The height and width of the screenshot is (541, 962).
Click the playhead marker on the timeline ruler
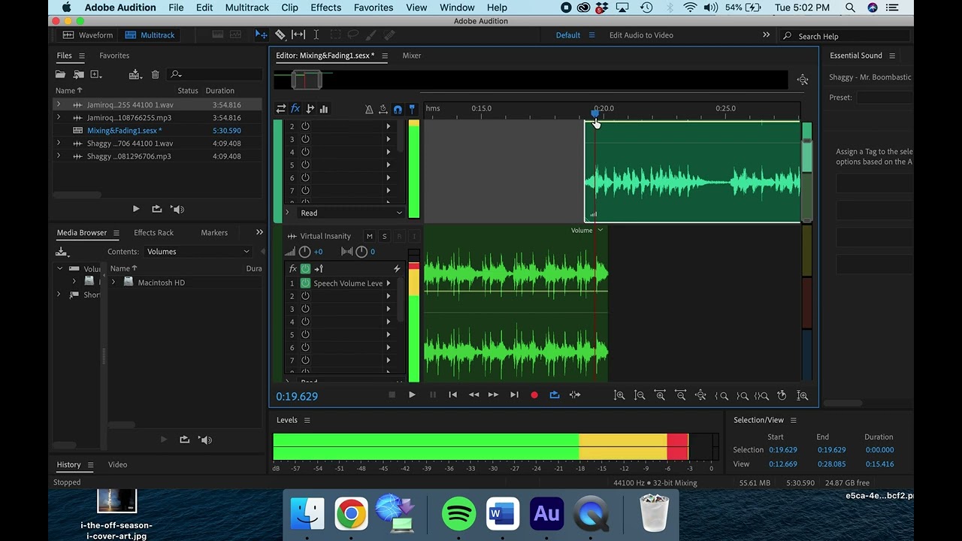[595, 113]
